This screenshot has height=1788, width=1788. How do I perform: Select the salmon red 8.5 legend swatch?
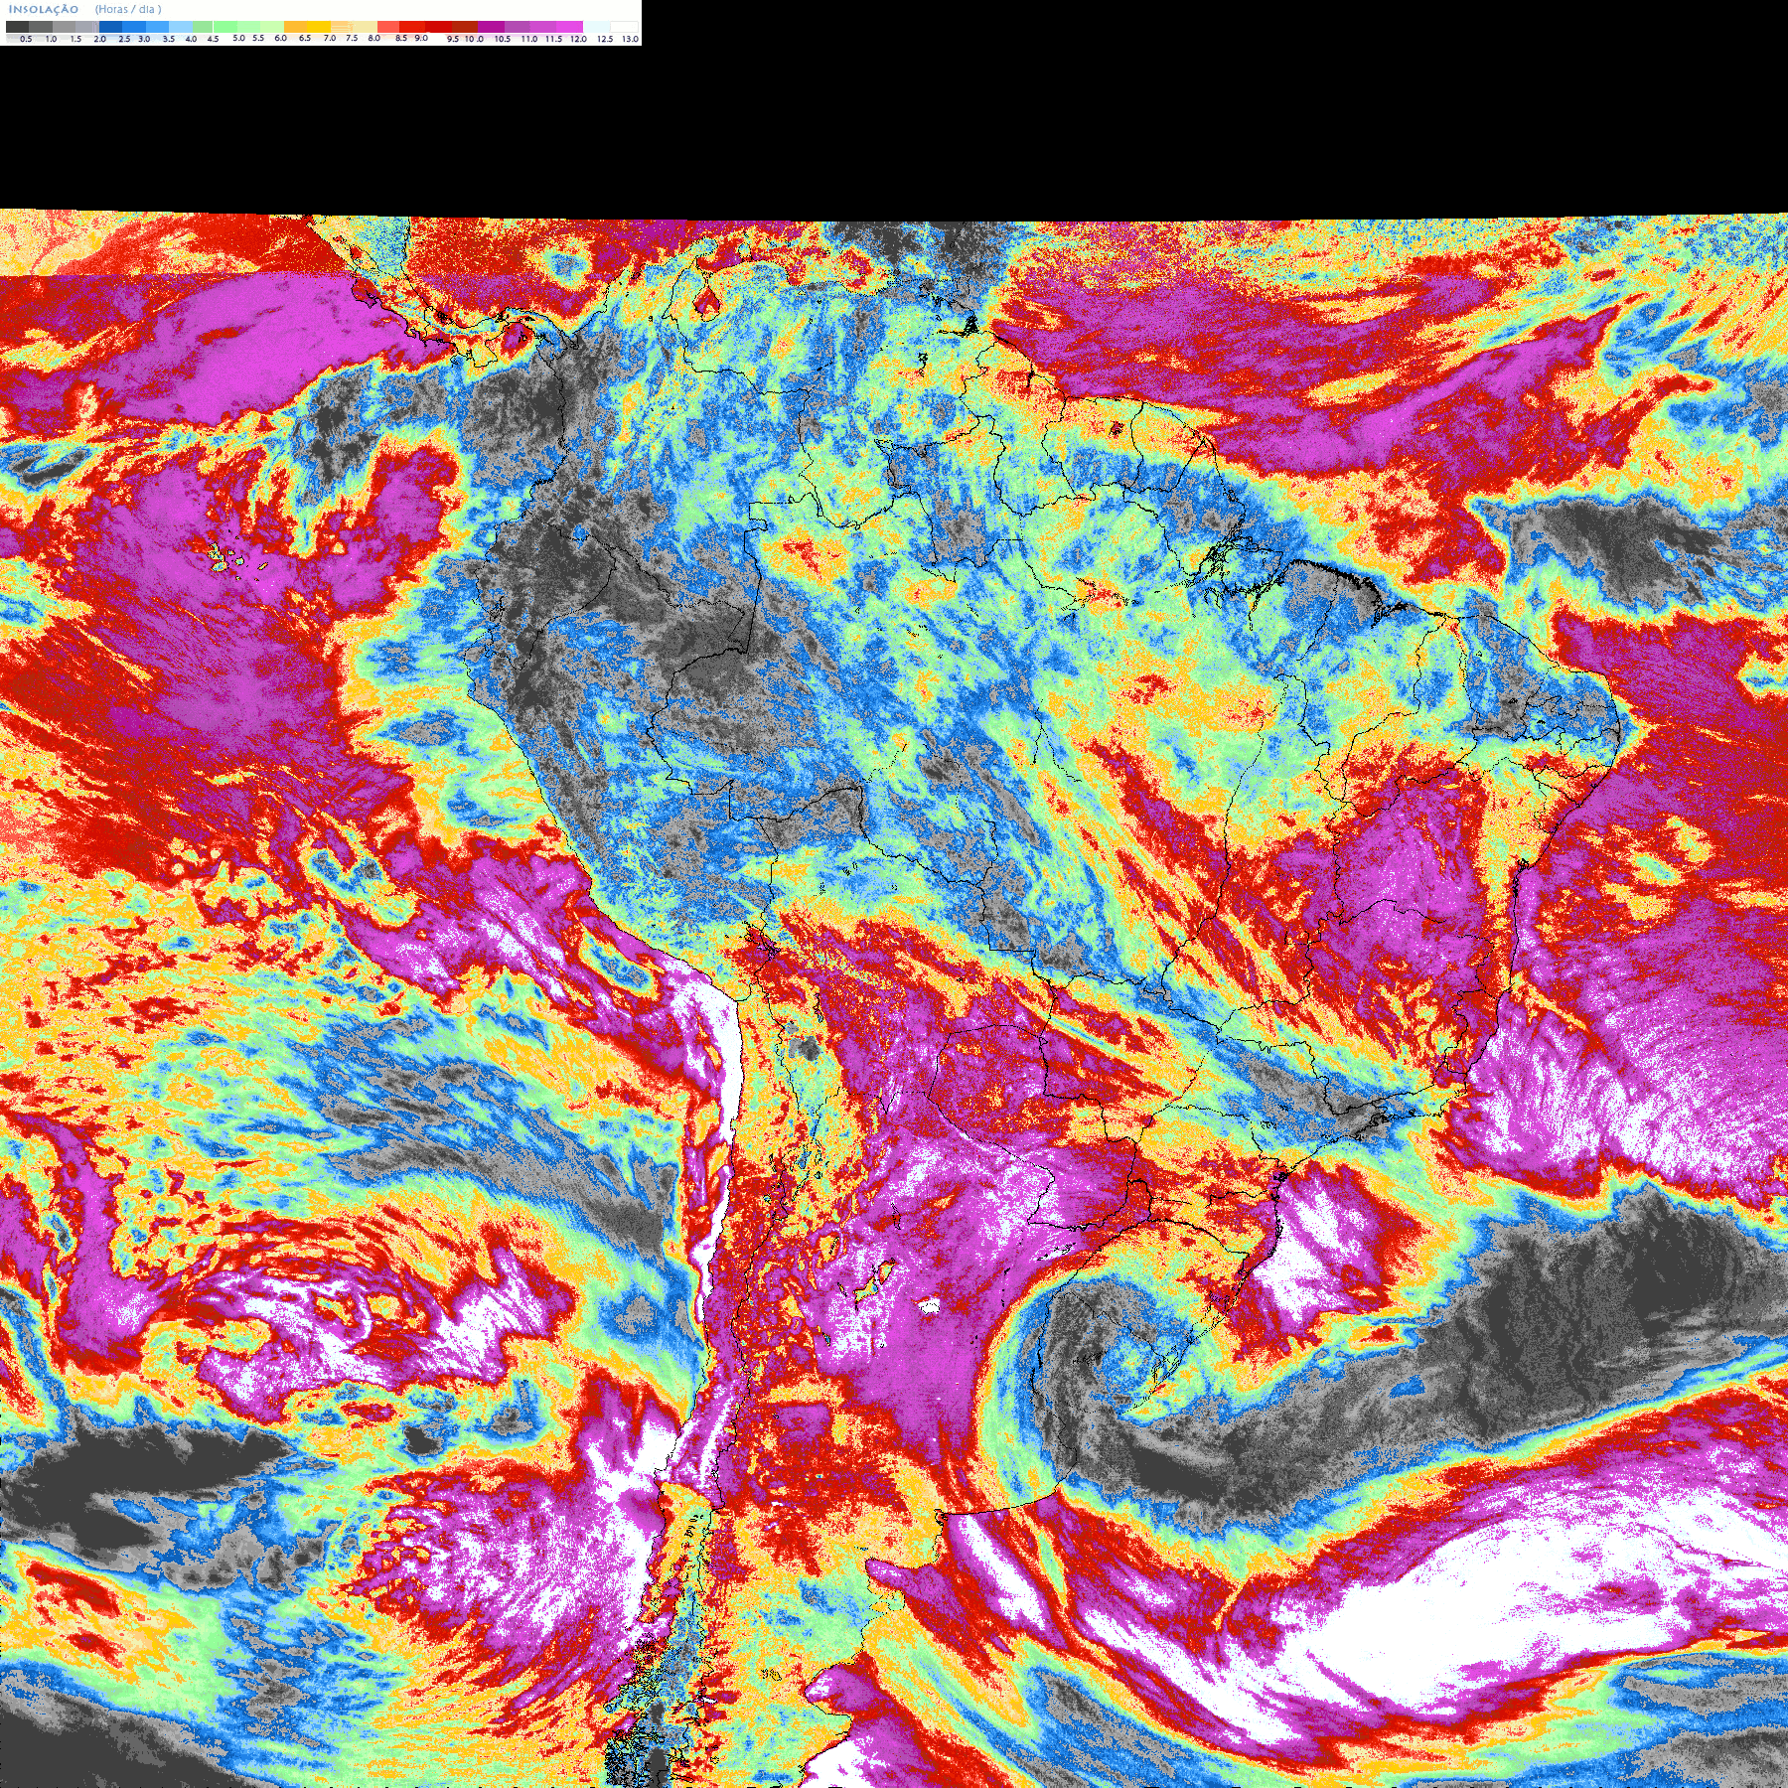(388, 27)
